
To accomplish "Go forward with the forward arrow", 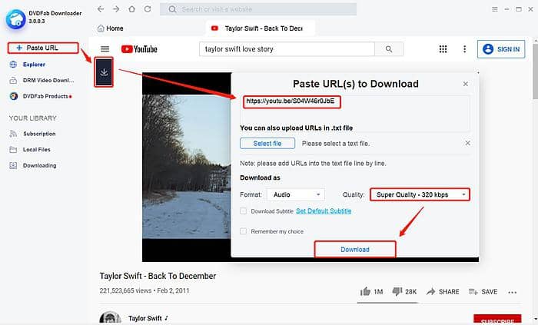I will point(116,9).
